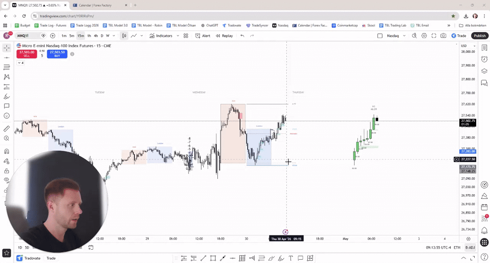Expand the bottom trading panel chevron
The height and width of the screenshot is (263, 490).
(x=463, y=258)
